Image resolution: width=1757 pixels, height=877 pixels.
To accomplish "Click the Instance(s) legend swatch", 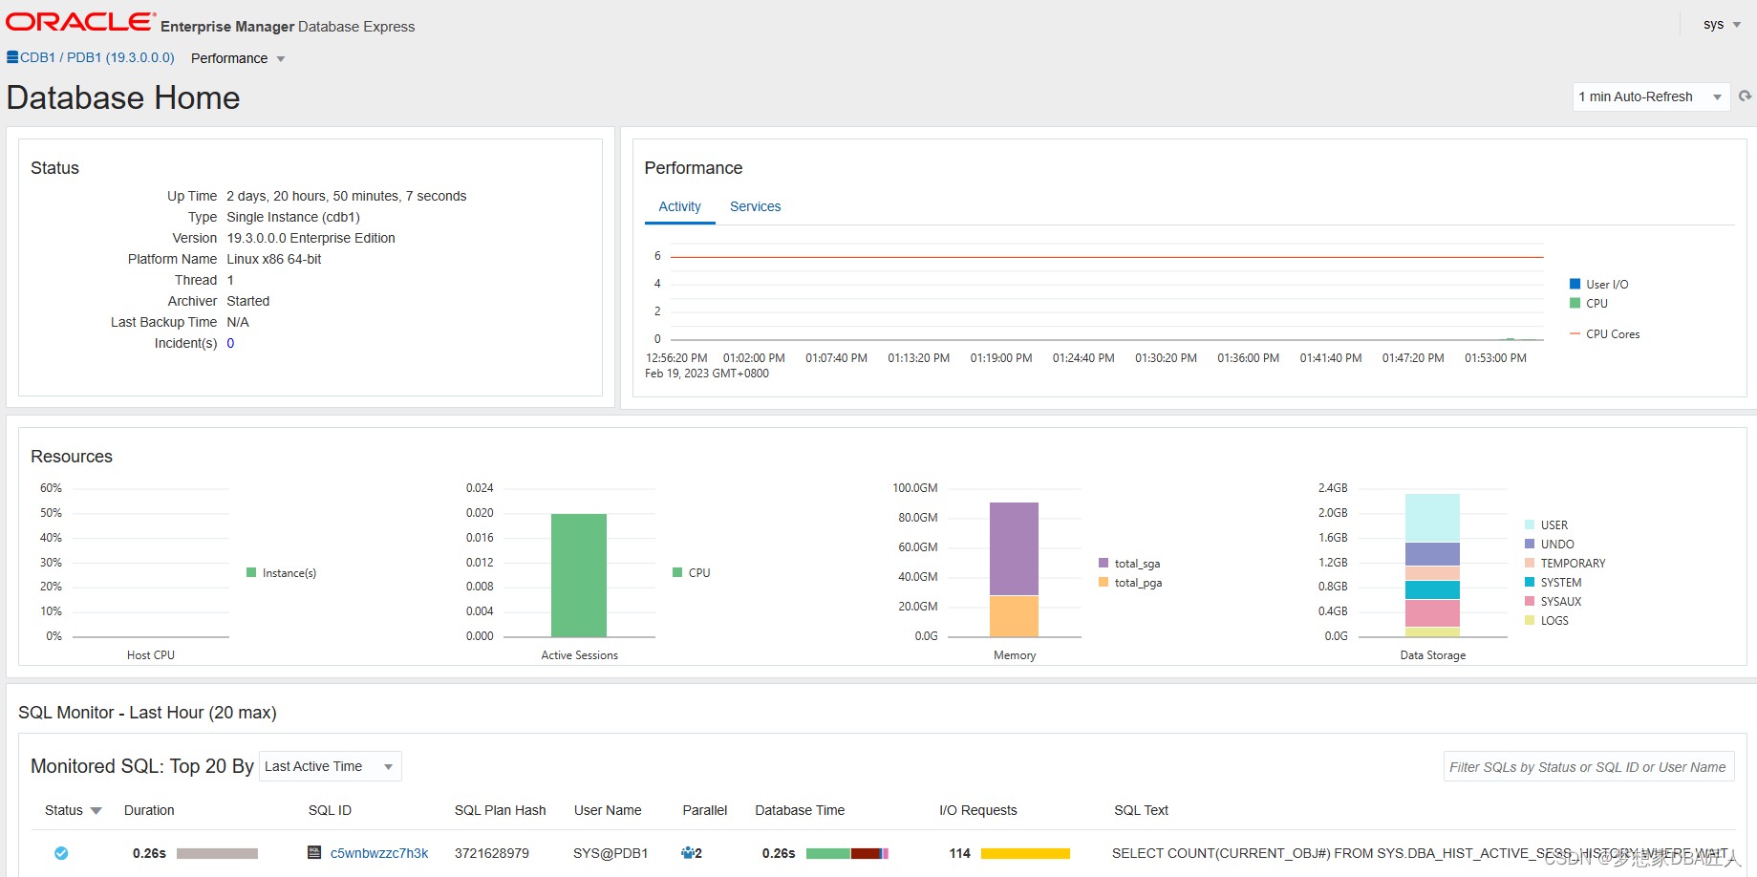I will (251, 572).
